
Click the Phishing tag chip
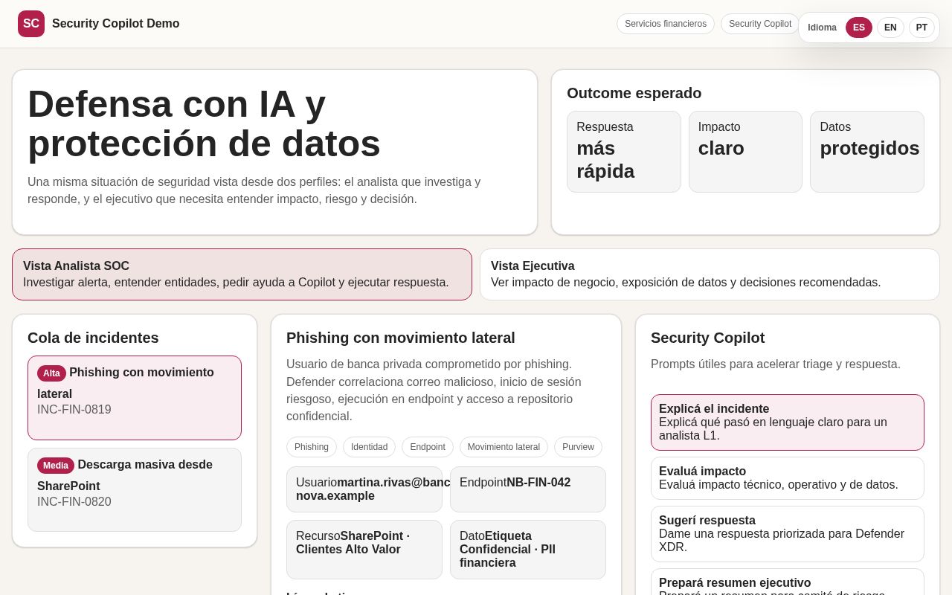pos(312,447)
